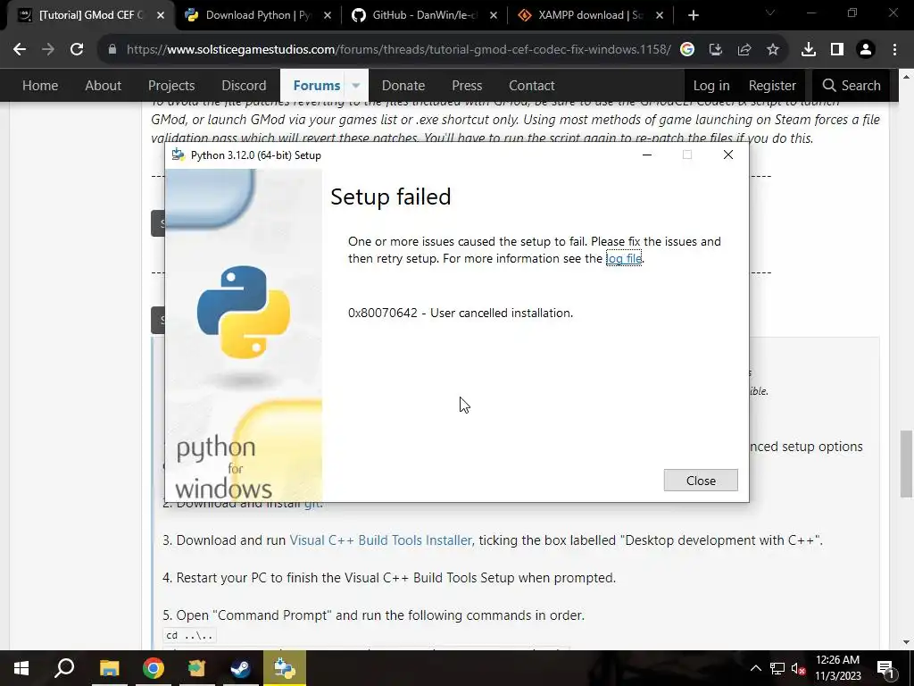This screenshot has width=914, height=686.
Task: Open the Press page
Action: 467,85
